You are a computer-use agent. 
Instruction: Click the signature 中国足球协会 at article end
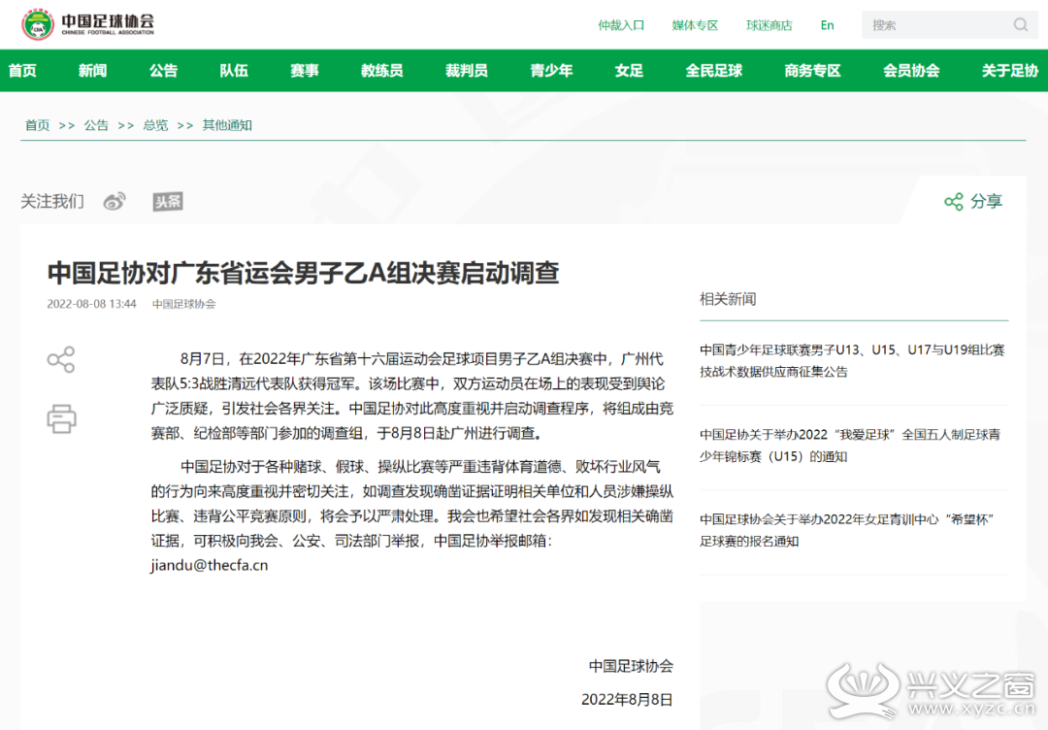click(631, 666)
